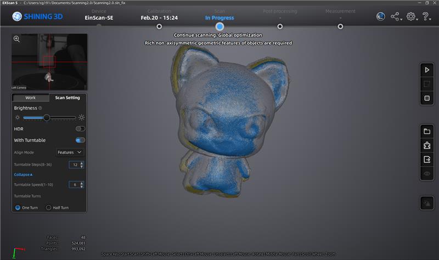Adjust the Brightness slider handle

pyautogui.click(x=47, y=117)
